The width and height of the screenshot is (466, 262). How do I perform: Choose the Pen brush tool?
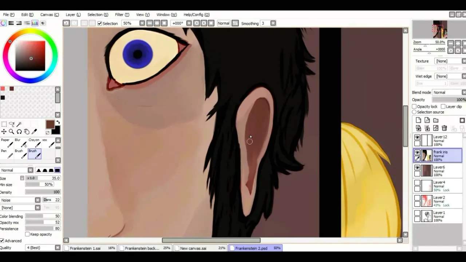[7, 154]
